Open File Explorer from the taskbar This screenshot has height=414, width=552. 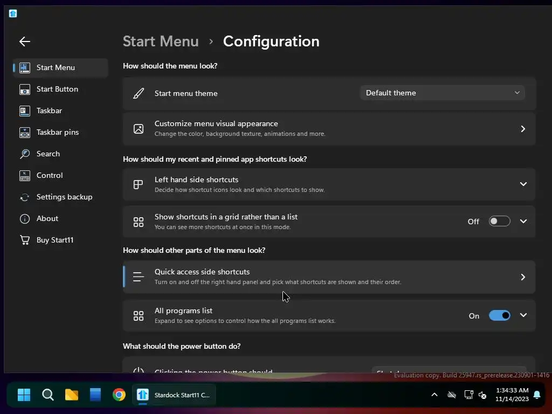[x=72, y=395]
